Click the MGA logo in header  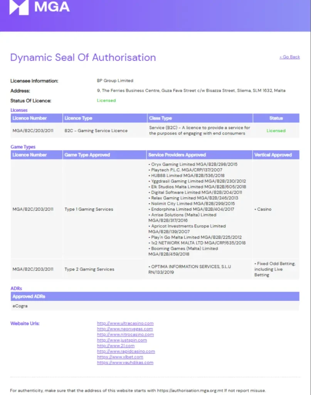39,7
